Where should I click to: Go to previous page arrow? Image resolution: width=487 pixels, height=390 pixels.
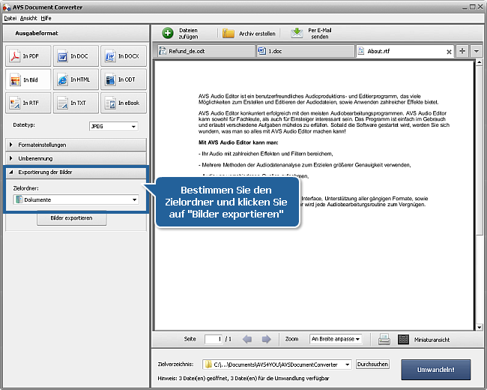(x=247, y=339)
